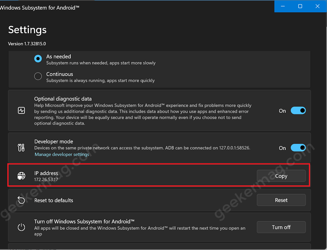327x250 pixels.
Task: Click the IP address label
Action: [x=46, y=173]
